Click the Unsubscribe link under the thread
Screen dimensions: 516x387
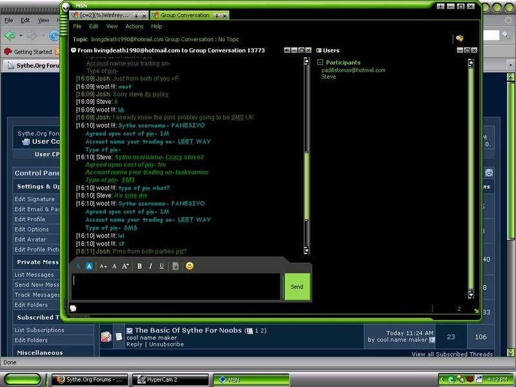coord(166,344)
